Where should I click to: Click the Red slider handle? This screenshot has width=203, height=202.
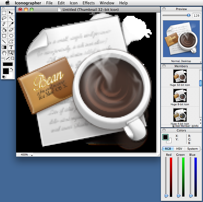coord(166,195)
